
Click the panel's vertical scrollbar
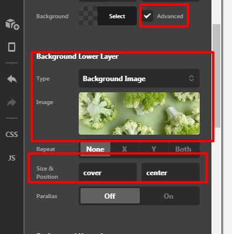point(216,76)
